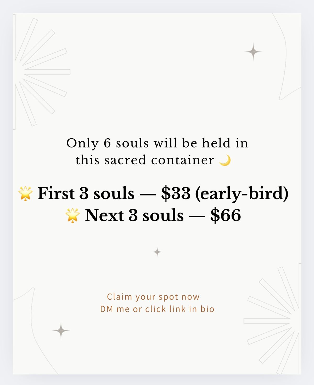
Task: Click the star emoji beside "First 3 souls"
Action: 25,194
